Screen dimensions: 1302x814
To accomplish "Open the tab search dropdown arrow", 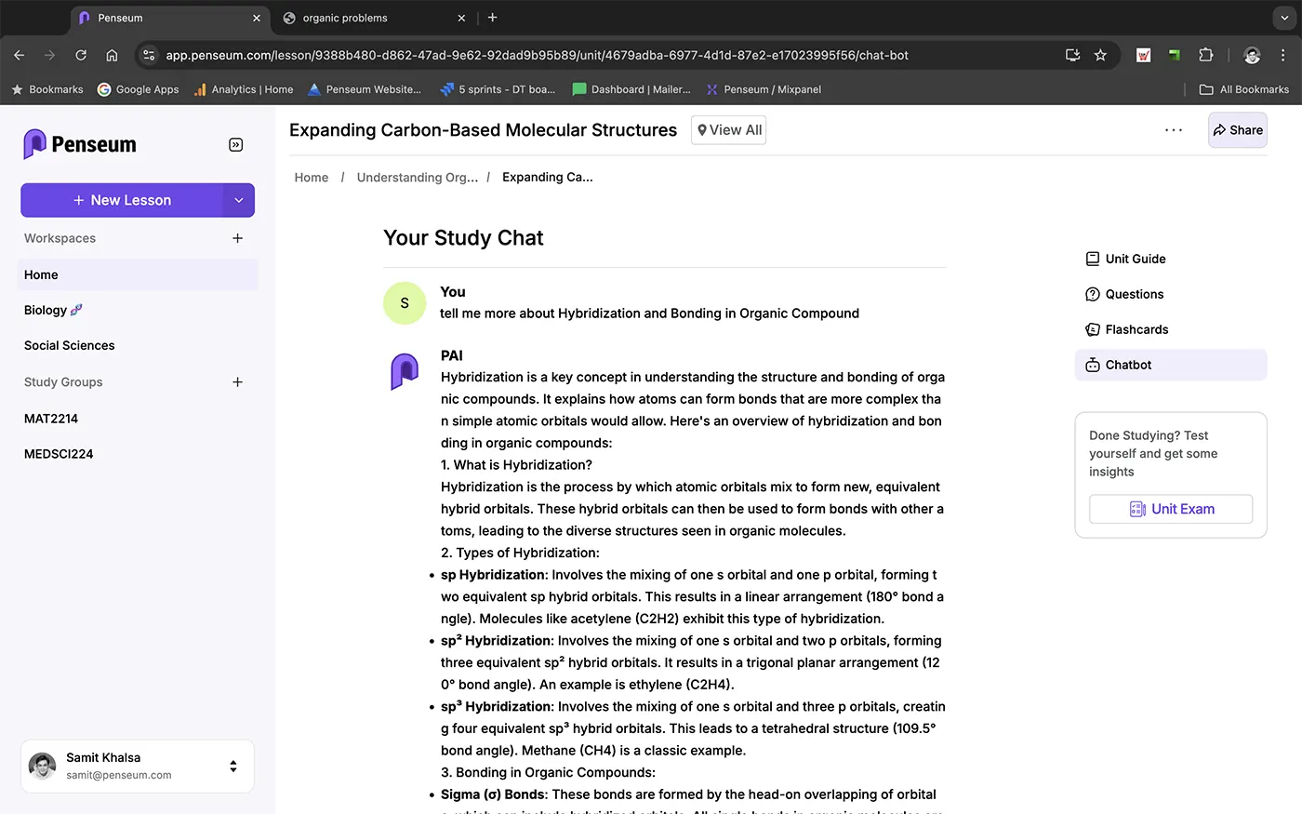I will (1284, 18).
